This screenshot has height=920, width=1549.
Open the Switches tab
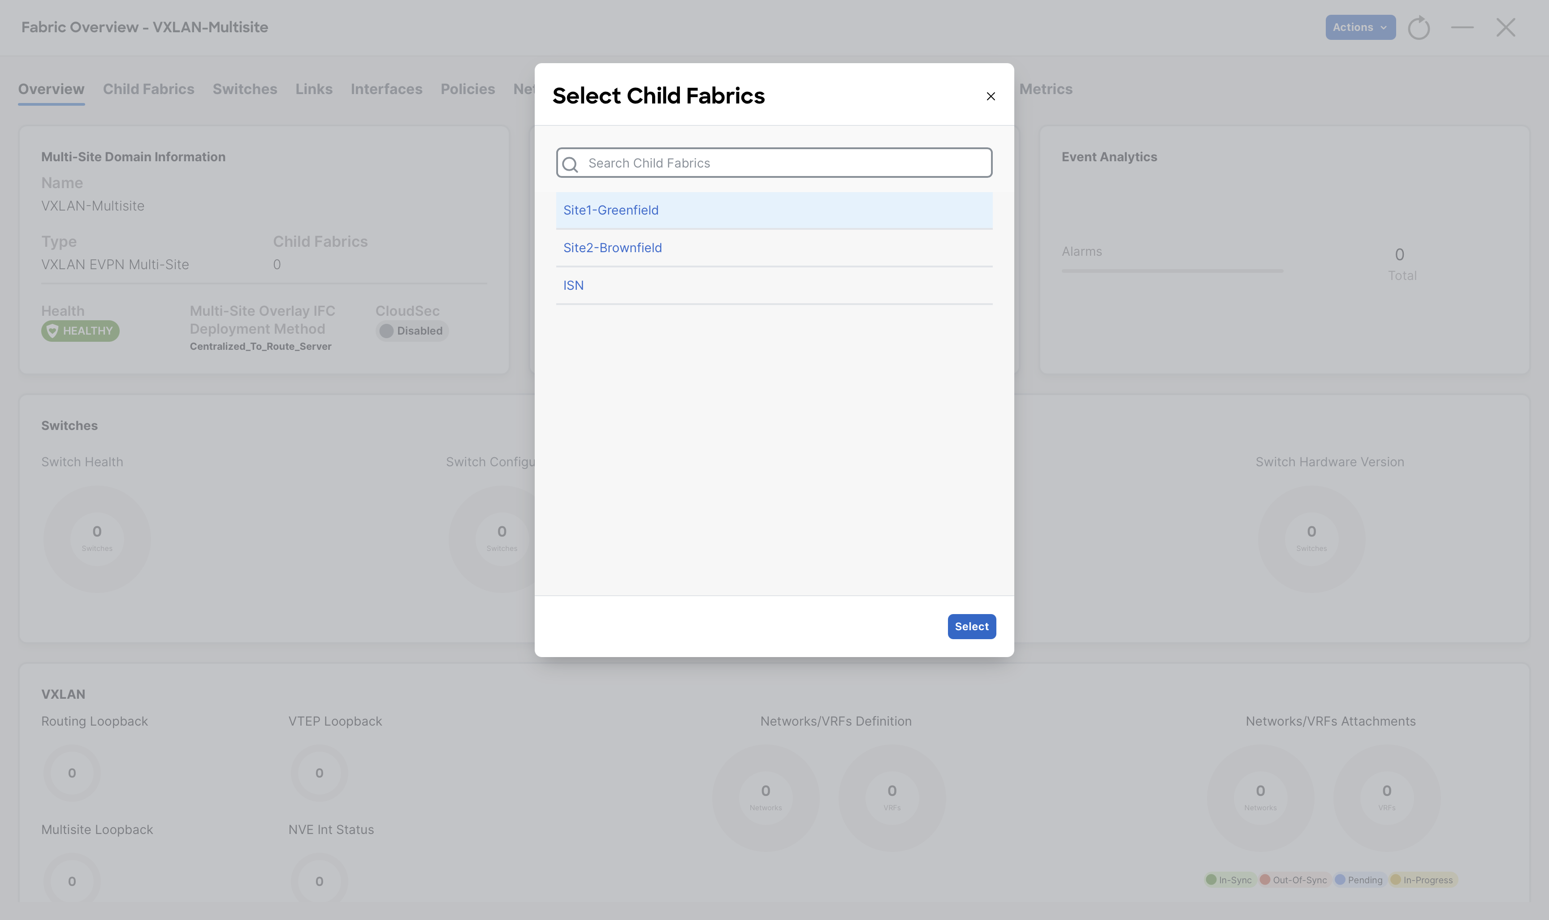coord(245,89)
